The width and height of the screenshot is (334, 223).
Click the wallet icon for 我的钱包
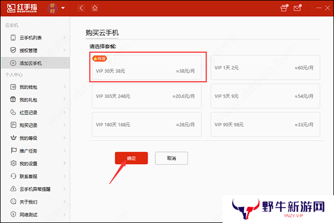pos(13,87)
